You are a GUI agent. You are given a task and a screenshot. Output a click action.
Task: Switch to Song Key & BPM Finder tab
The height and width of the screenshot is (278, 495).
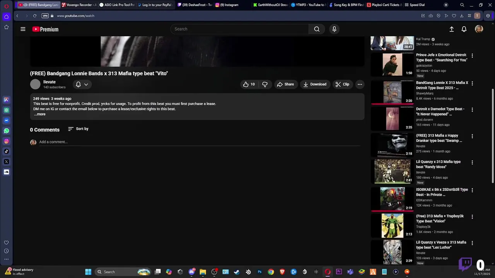click(346, 5)
